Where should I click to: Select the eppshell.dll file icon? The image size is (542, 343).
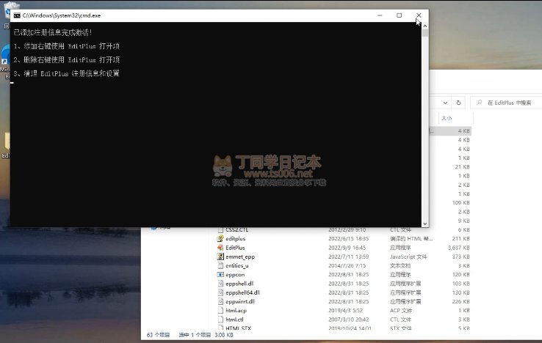click(x=220, y=284)
